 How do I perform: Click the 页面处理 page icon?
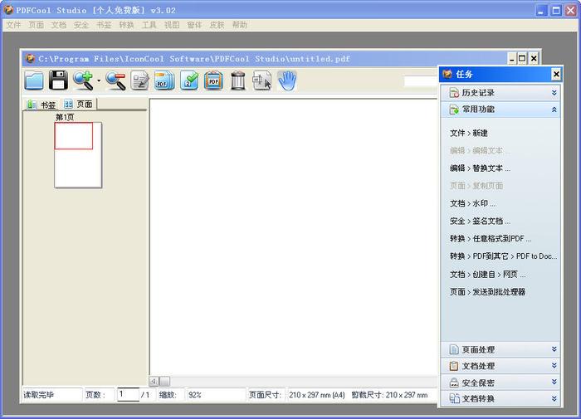[454, 349]
